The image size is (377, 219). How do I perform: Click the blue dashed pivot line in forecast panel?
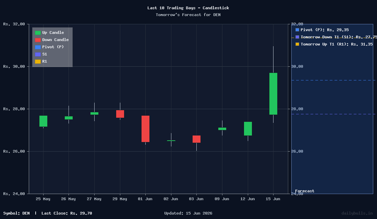(332, 80)
